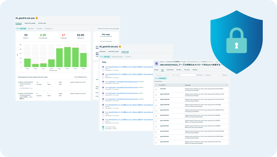Click the shield padlock security icon

pos(236,42)
